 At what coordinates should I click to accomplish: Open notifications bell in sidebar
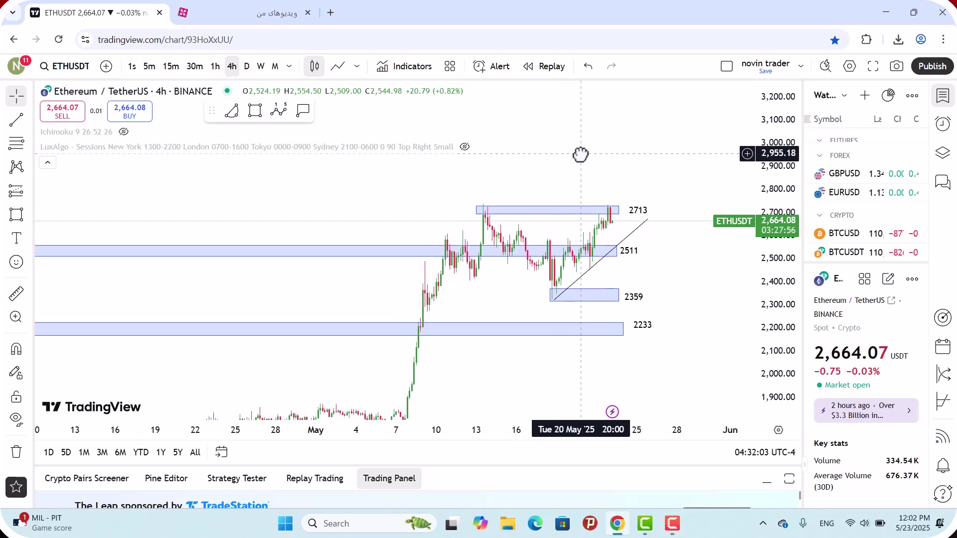click(x=943, y=466)
